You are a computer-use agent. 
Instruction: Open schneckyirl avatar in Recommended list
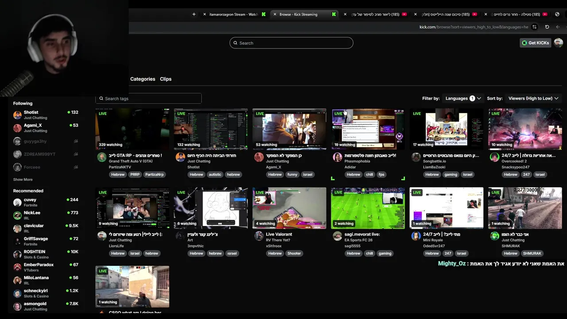point(17,293)
